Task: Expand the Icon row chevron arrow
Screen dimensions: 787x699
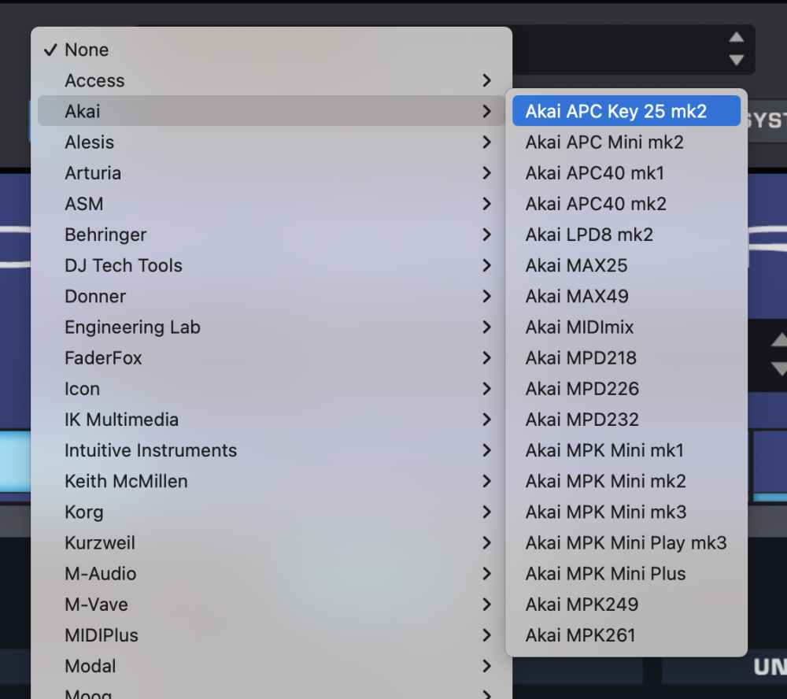Action: tap(486, 389)
